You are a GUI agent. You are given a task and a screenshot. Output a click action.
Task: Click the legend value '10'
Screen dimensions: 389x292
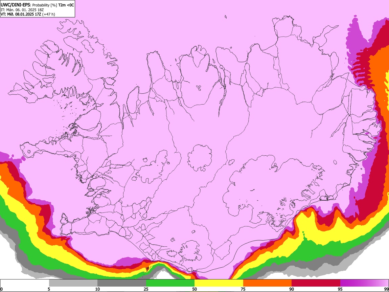click(97, 289)
